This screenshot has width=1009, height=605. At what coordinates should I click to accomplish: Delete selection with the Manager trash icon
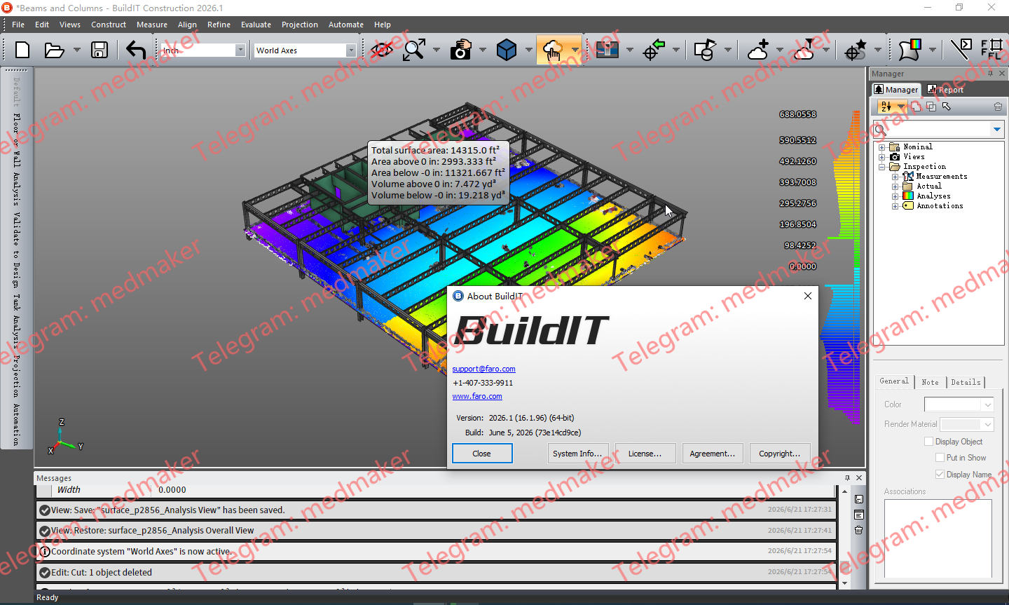[x=998, y=107]
